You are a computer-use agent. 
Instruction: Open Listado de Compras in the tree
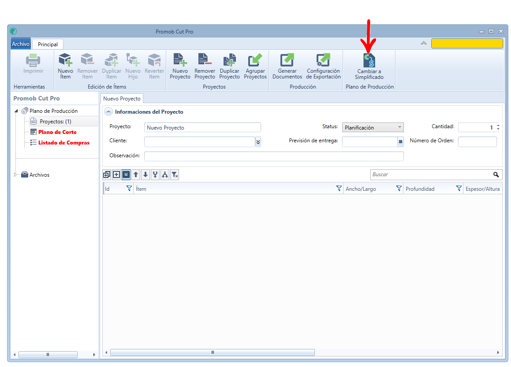pyautogui.click(x=64, y=143)
